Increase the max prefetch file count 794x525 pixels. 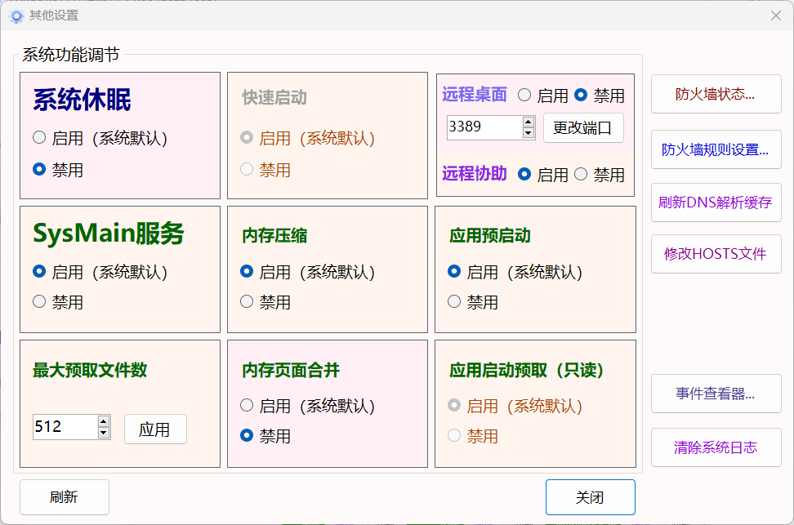click(x=104, y=421)
